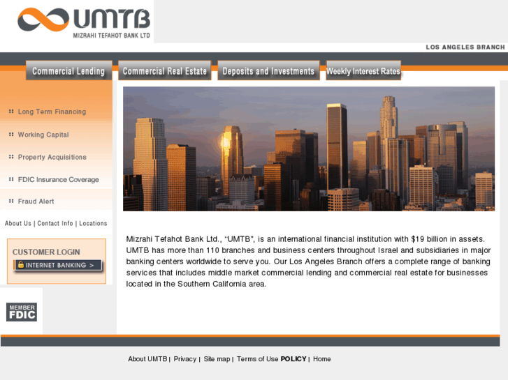
Task: View branch Locations link
Action: coord(93,223)
